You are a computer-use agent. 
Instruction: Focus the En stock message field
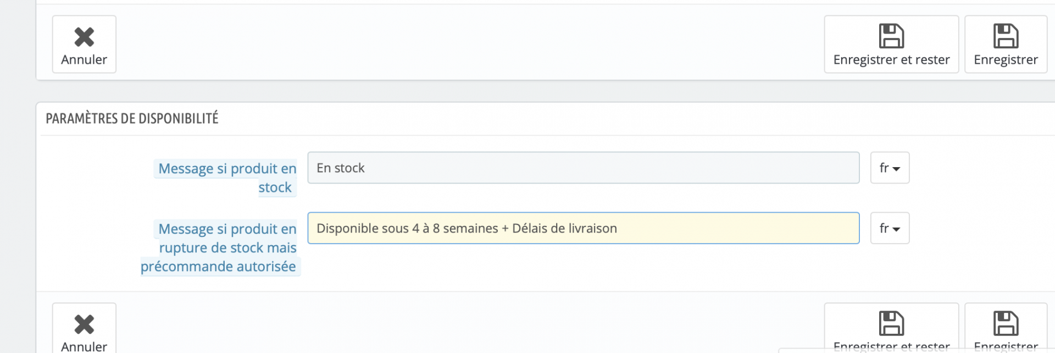583,168
